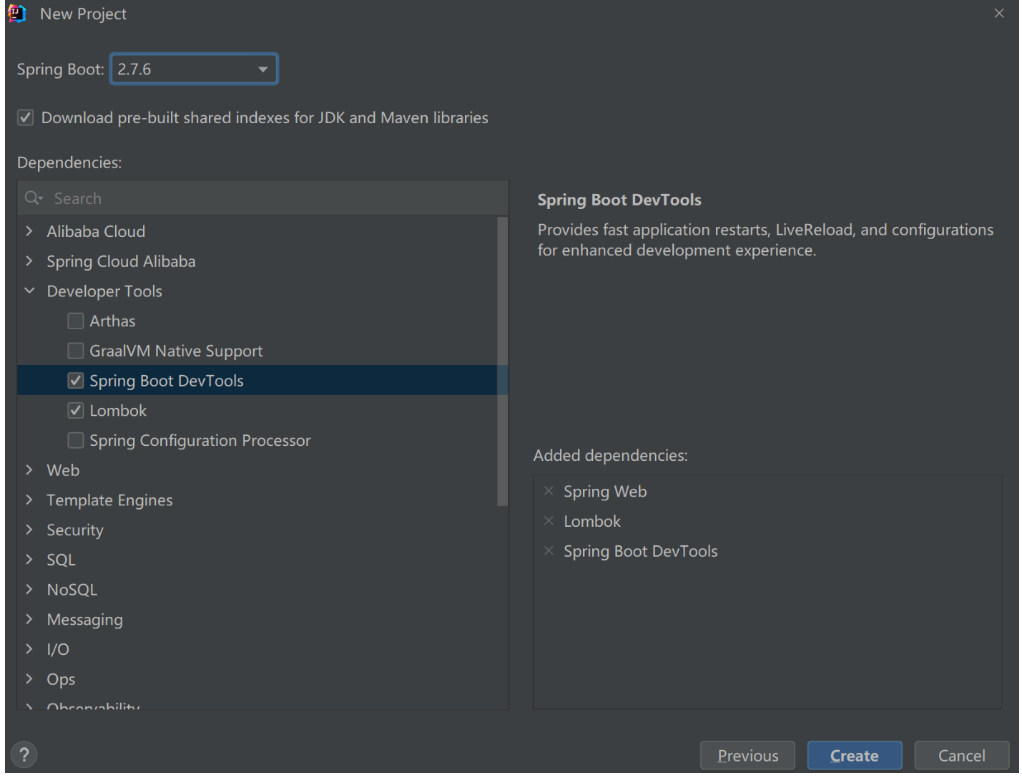Screen dimensions: 1022x778
Task: Select the Spring Boot DevTools row label
Action: (167, 381)
